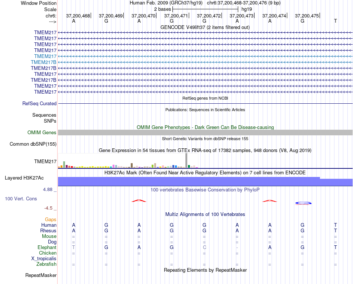The height and width of the screenshot is (284, 353).
Task: Click the ---> sequence direction label
Action: click(x=52, y=22)
